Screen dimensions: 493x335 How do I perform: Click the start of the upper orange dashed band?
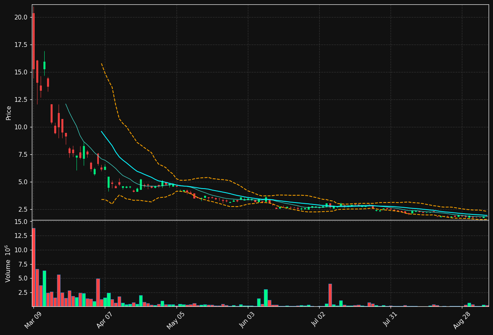pos(102,63)
